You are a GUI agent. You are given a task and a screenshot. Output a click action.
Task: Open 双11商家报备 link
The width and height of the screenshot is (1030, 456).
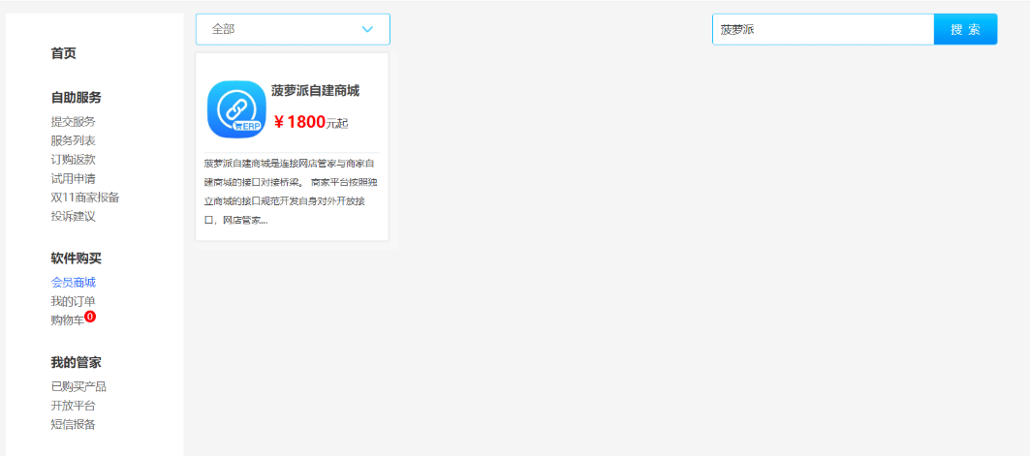coord(85,198)
